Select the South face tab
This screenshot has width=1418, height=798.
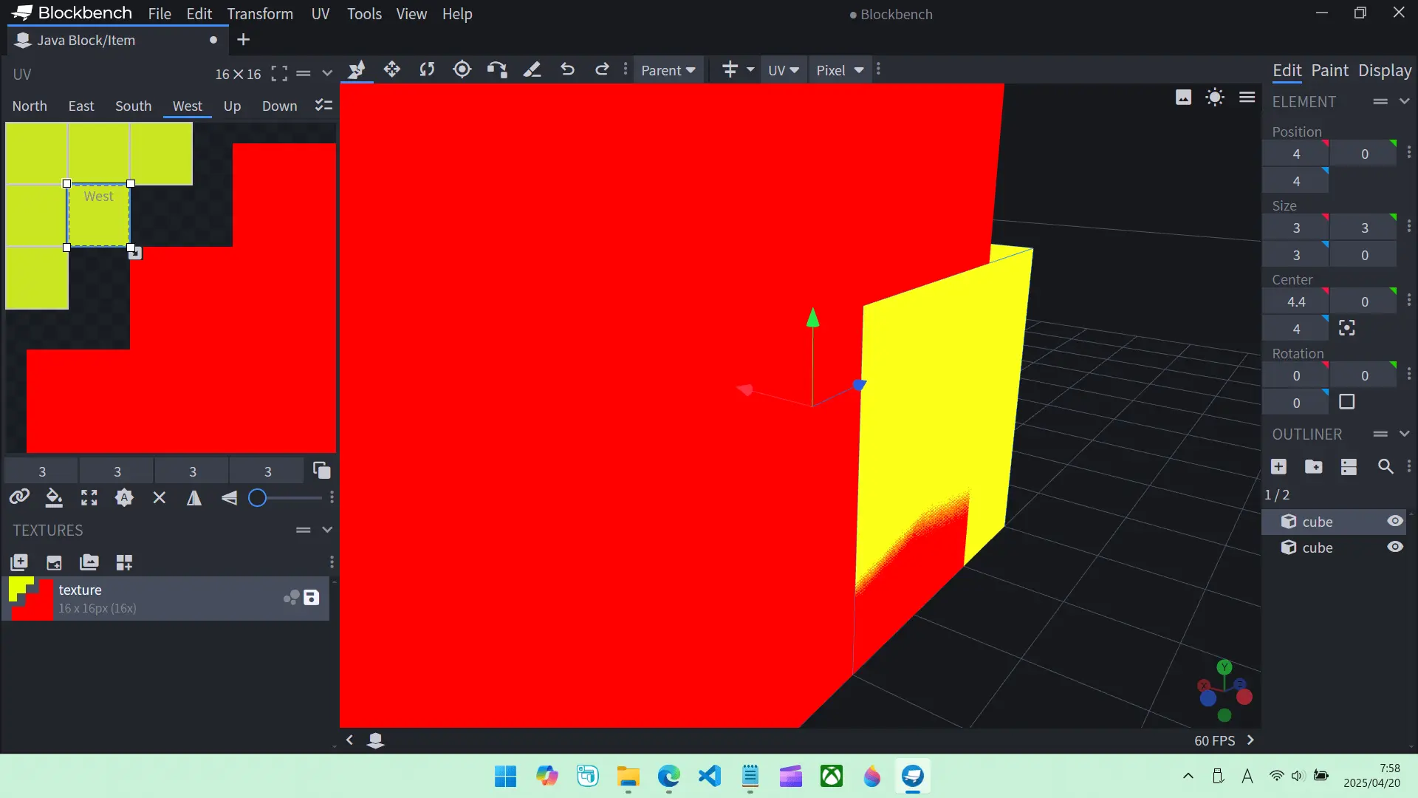pos(133,106)
